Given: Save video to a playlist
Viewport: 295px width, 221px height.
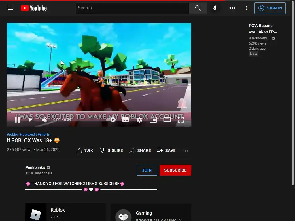Looking at the screenshot, I should [166, 150].
